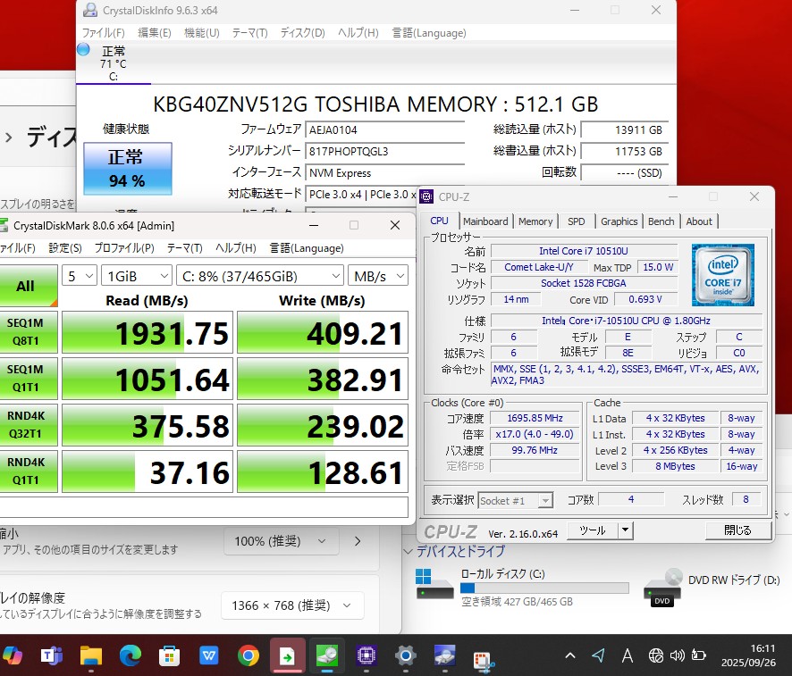Open the Mainboard tab in CPU-Z
Screen dimensions: 792x676
click(x=485, y=221)
